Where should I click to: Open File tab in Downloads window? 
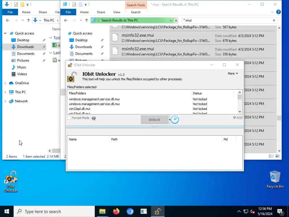click(x=10, y=12)
